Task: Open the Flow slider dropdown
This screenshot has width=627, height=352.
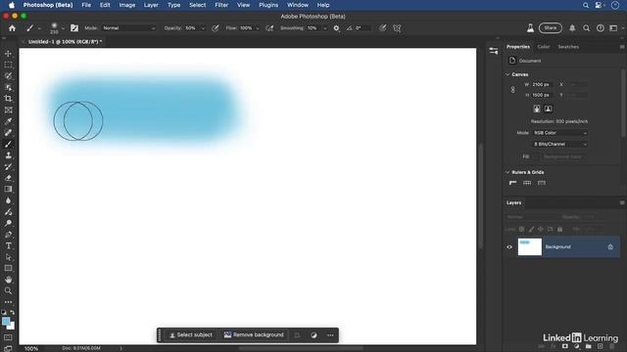Action: [x=258, y=28]
